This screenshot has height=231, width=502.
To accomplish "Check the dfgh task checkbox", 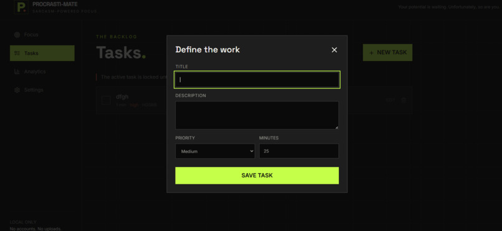I will 106,100.
